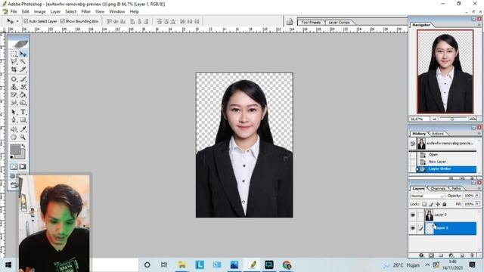
Task: Select the Zoom tool
Action: 23,138
